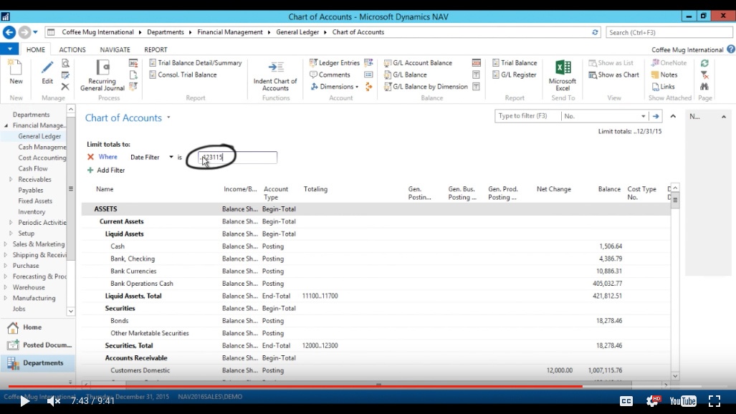Click the Date Filter value field
The image size is (736, 414).
tap(237, 158)
